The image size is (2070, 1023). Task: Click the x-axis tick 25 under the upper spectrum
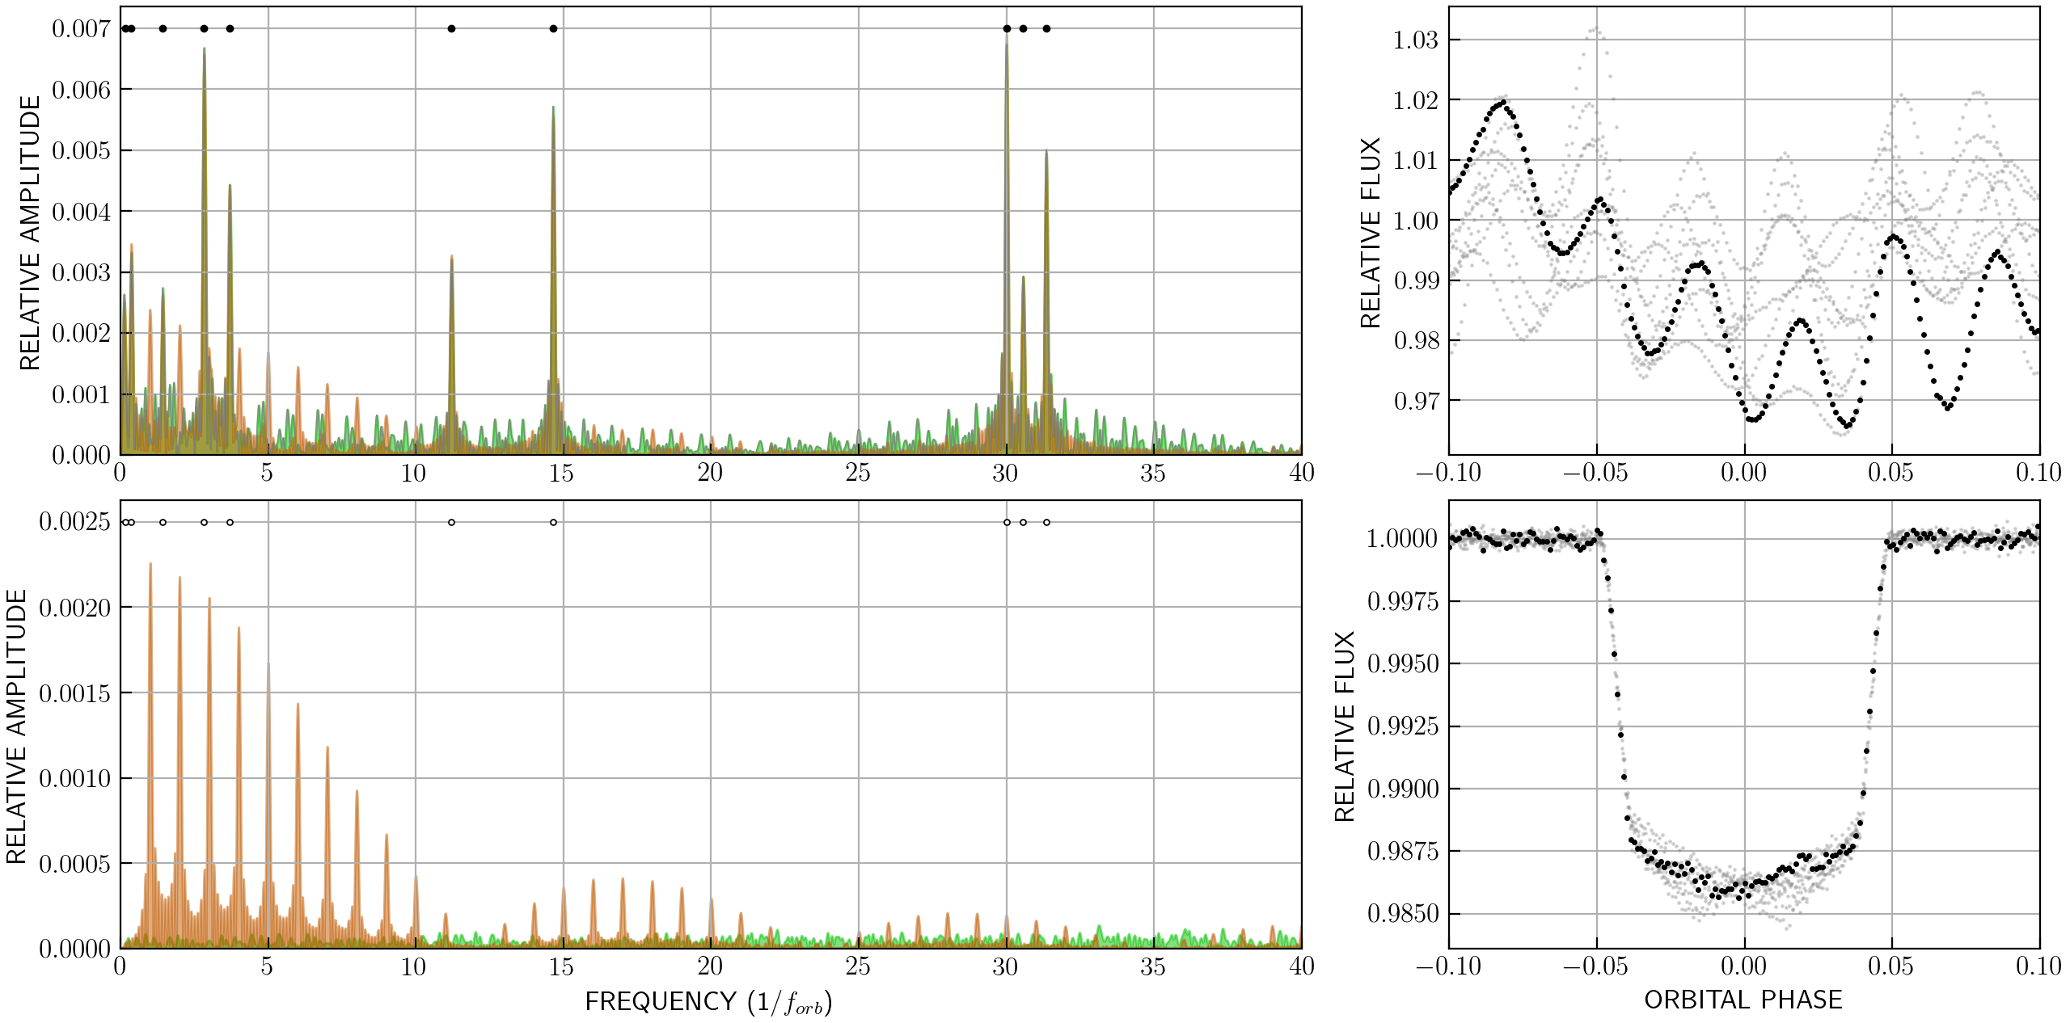858,474
